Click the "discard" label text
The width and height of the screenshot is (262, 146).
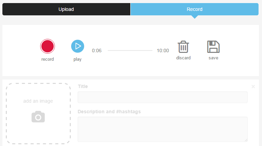pos(183,58)
